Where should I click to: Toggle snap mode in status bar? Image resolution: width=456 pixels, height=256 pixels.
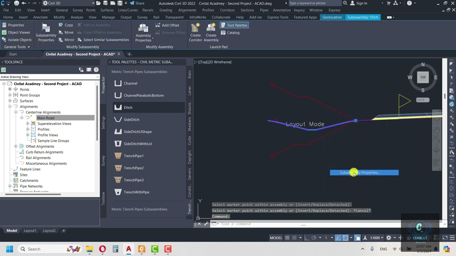pyautogui.click(x=295, y=238)
